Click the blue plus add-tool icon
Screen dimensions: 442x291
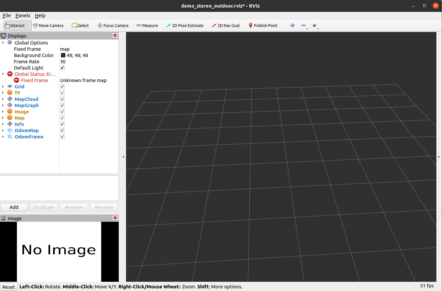292,25
